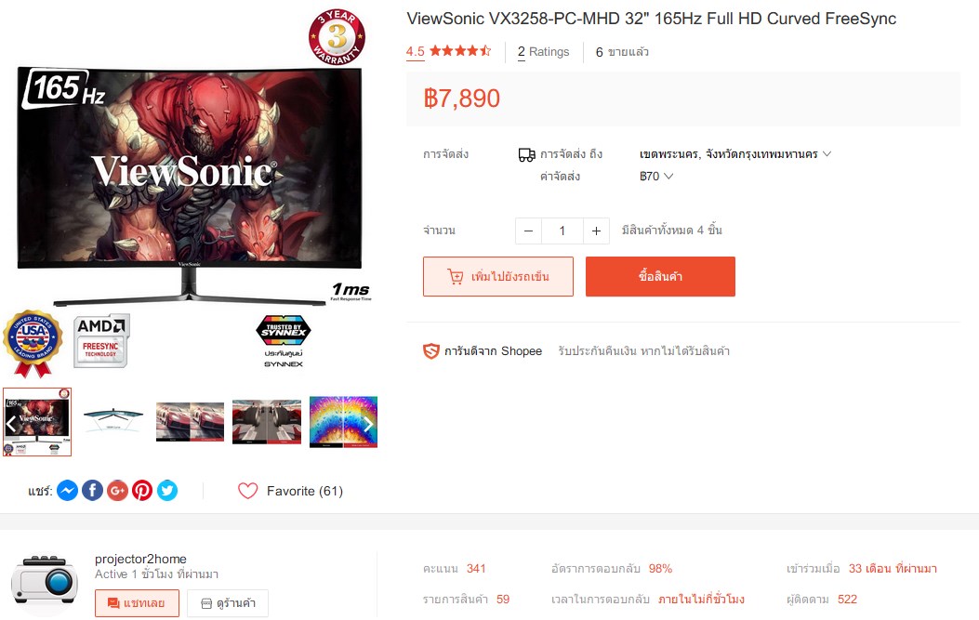The image size is (979, 620).
Task: Select the monitor top-view thumbnail
Action: (113, 420)
